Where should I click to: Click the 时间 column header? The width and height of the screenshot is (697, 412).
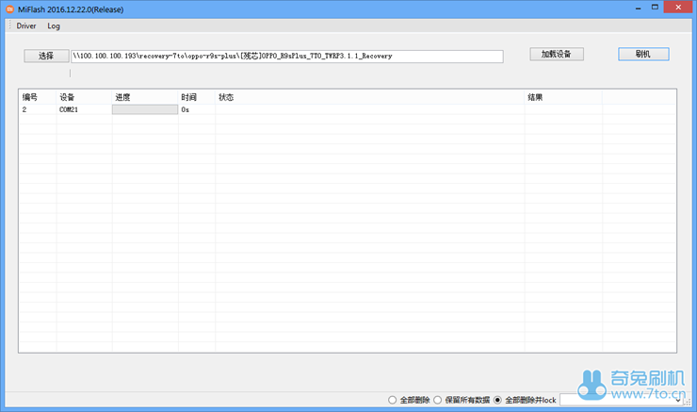tap(197, 97)
